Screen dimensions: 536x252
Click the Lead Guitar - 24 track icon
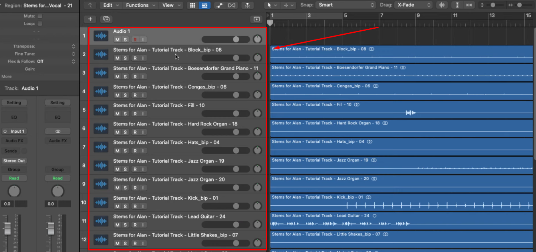(x=101, y=221)
